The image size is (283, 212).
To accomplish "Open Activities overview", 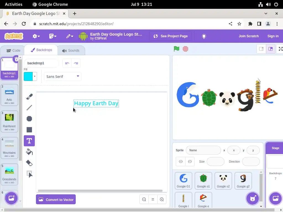I will point(14,4).
